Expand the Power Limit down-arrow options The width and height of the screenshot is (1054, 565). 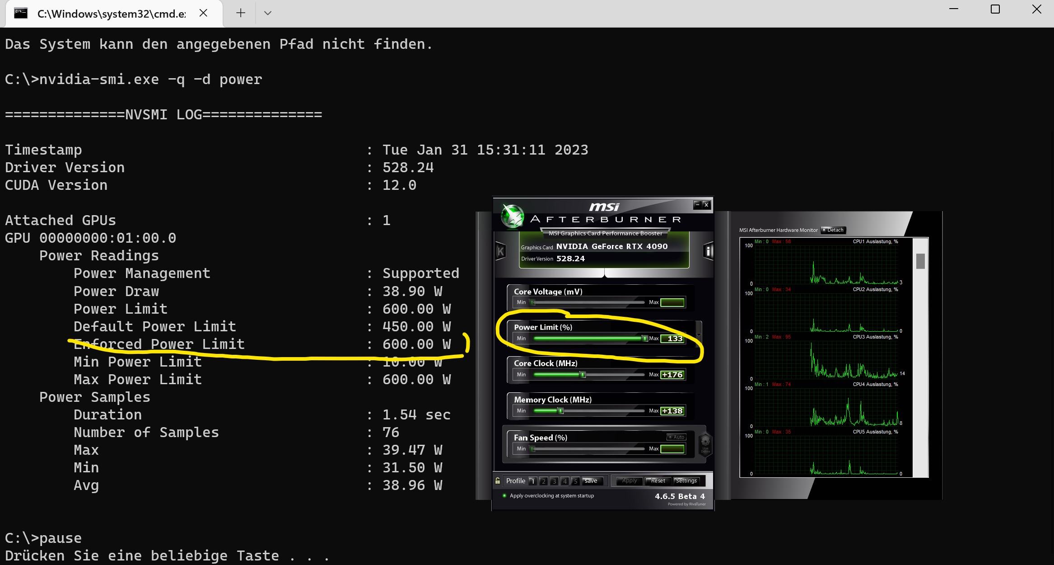(x=699, y=335)
